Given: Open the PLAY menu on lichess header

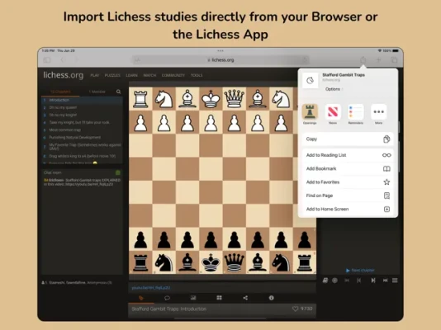Looking at the screenshot, I should pos(94,75).
